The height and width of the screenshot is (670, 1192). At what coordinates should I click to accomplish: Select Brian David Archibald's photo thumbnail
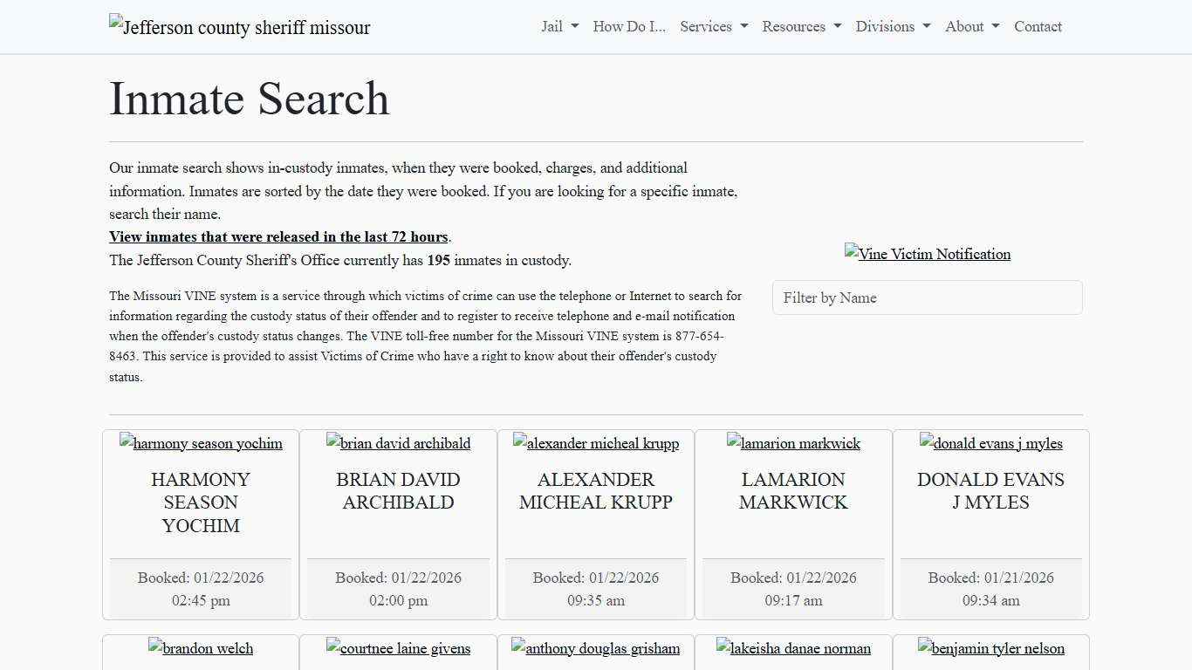[398, 443]
